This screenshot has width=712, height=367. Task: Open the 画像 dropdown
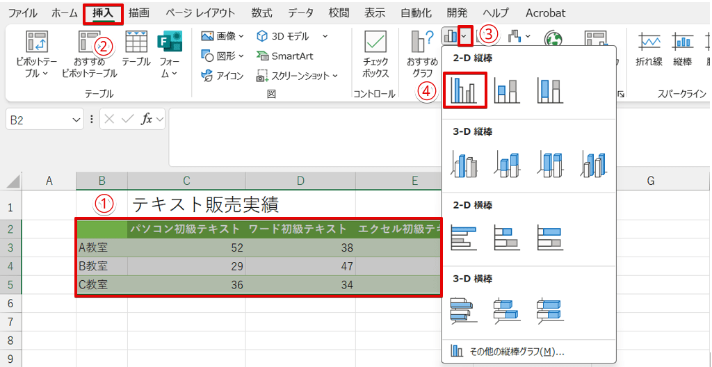(x=222, y=36)
